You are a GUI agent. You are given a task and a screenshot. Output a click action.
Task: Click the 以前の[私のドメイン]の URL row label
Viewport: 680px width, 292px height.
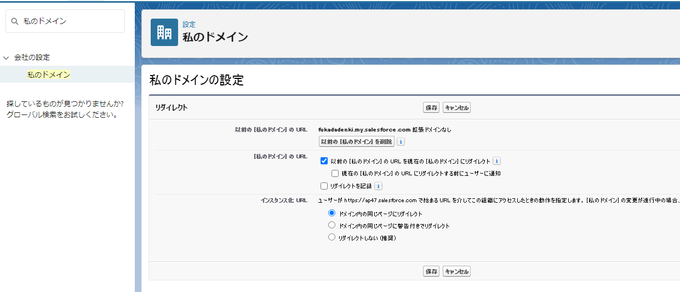[271, 130]
